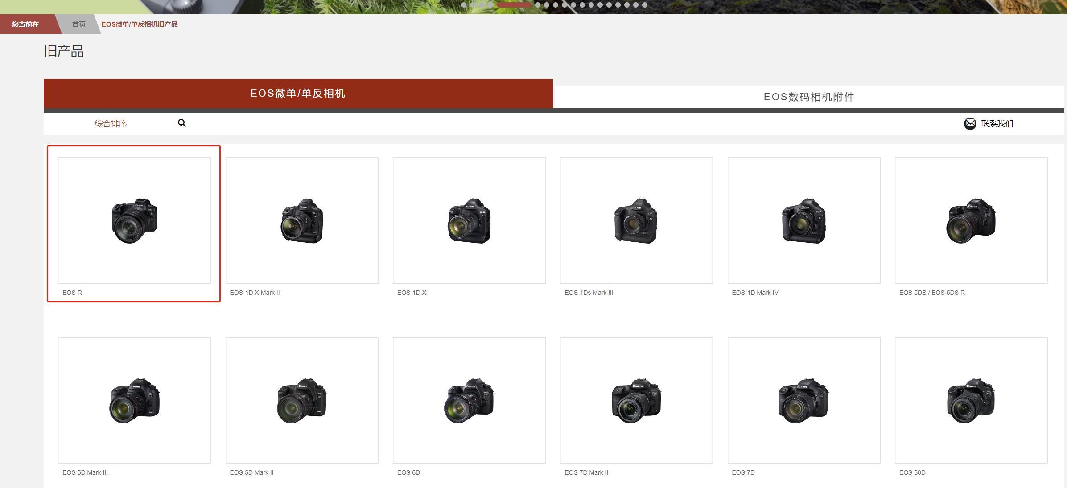Open the EOS 5D Mark III camera image

click(x=134, y=400)
